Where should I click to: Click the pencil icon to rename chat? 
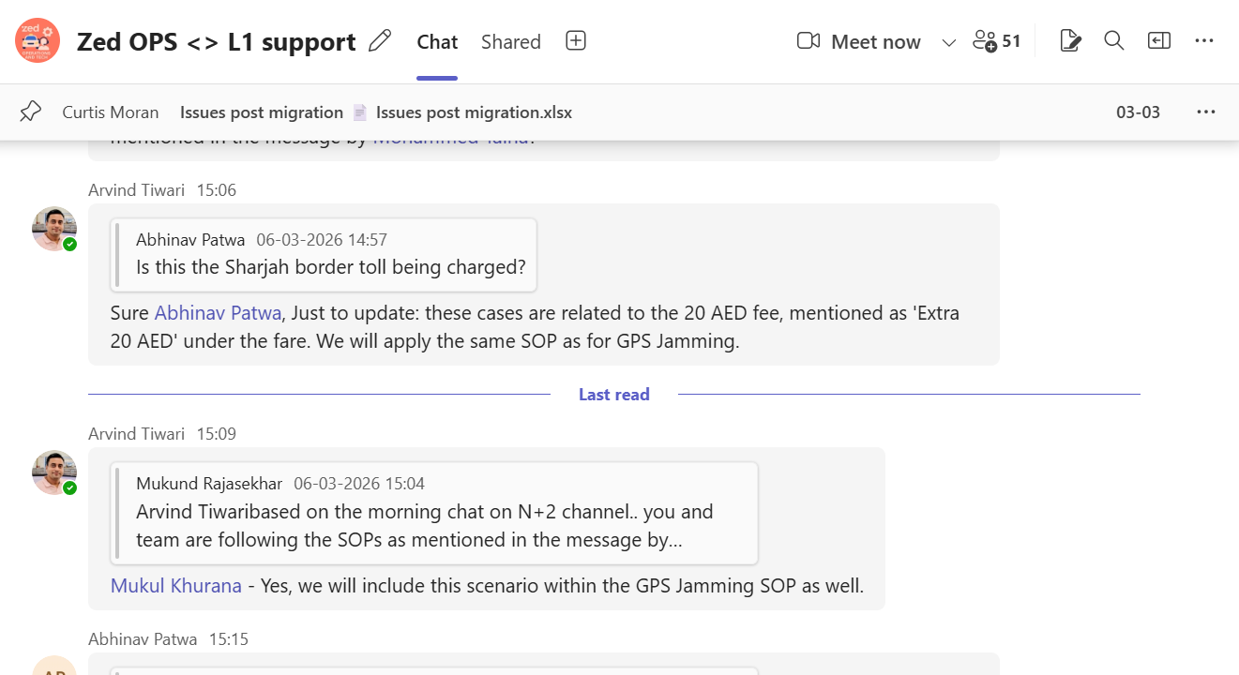tap(380, 41)
